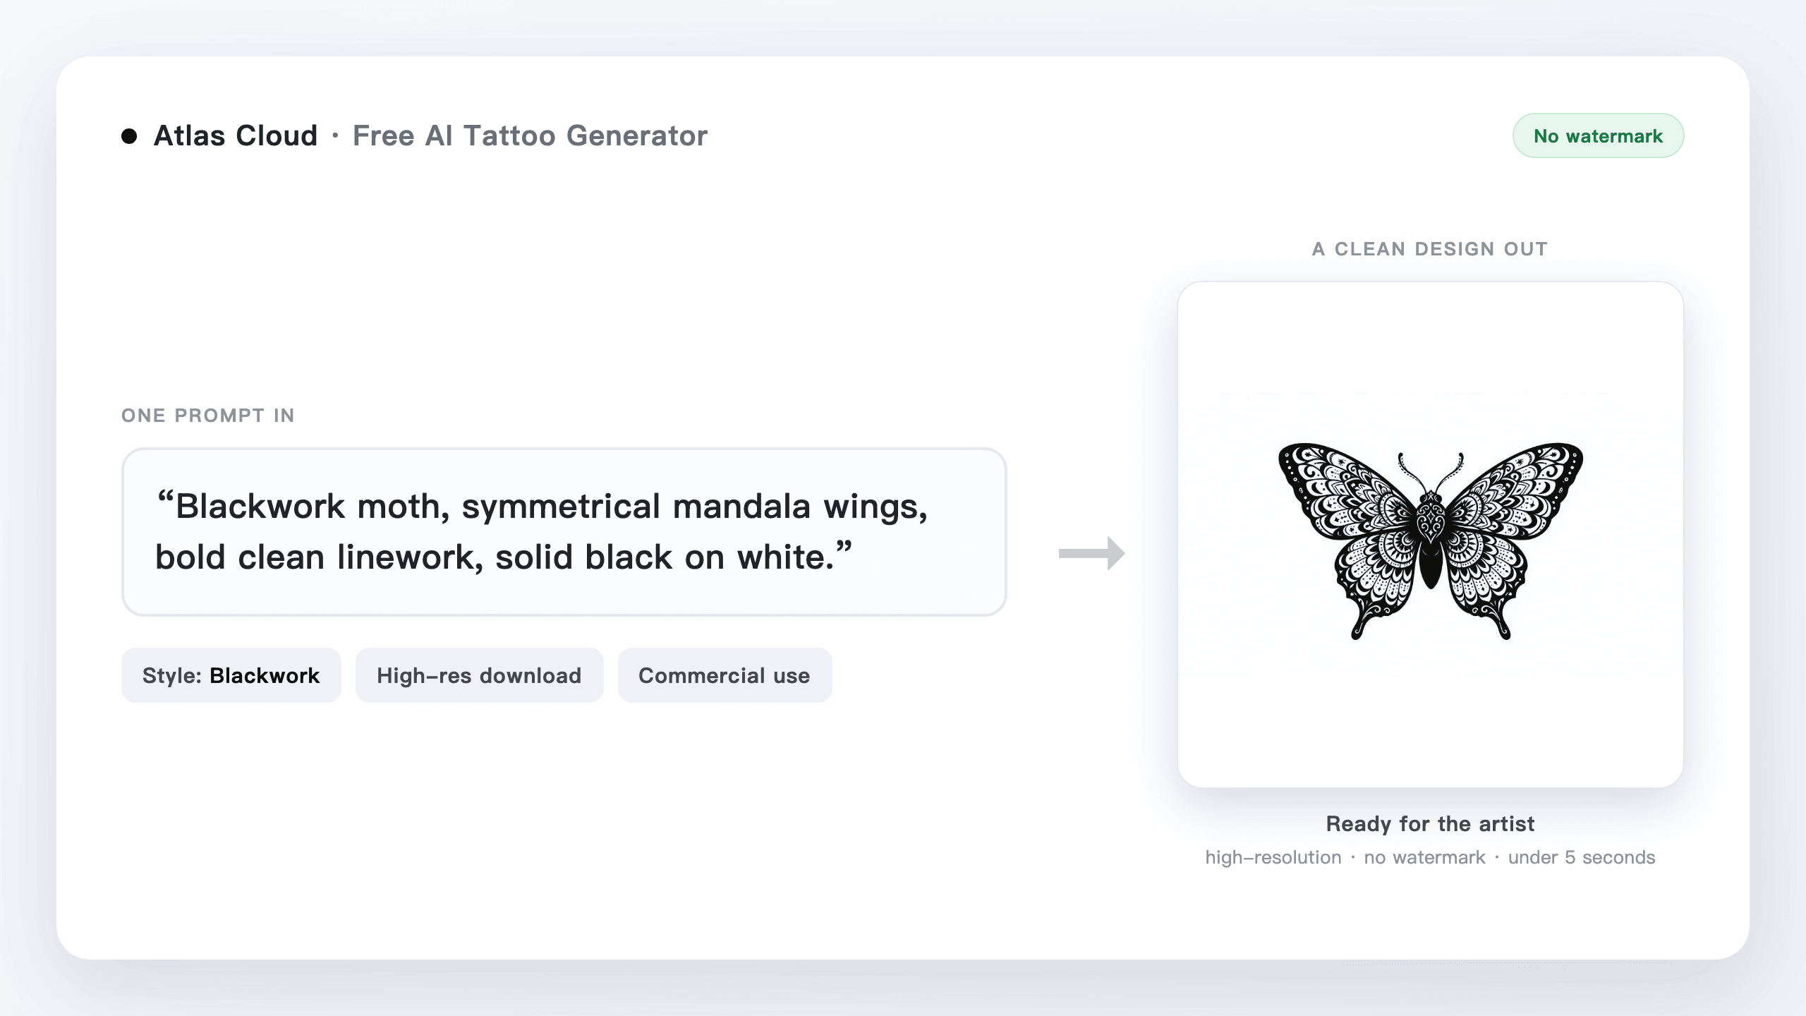Focus the Blackwork moth prompt box
Viewport: 1806px width, 1016px height.
[x=564, y=532]
